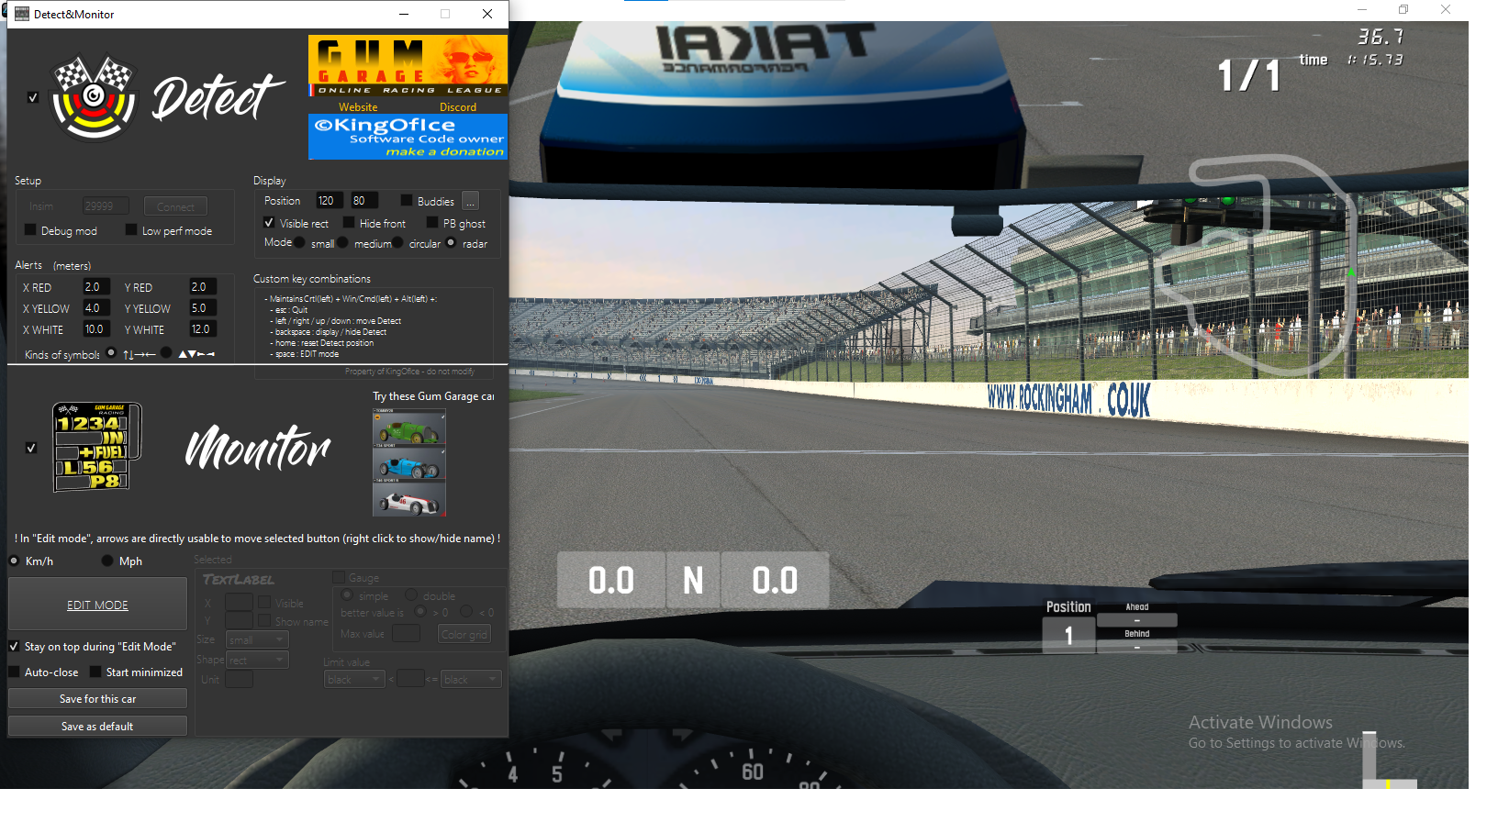Toggle the Gauge checkbox

coord(339,577)
